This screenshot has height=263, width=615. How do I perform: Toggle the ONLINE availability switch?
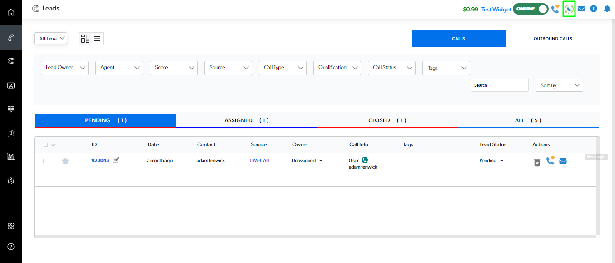click(x=531, y=9)
